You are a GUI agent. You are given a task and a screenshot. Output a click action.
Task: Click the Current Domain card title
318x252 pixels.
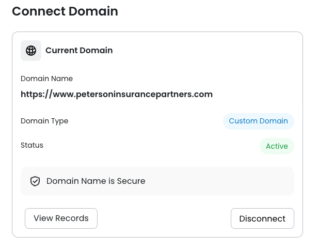click(79, 51)
